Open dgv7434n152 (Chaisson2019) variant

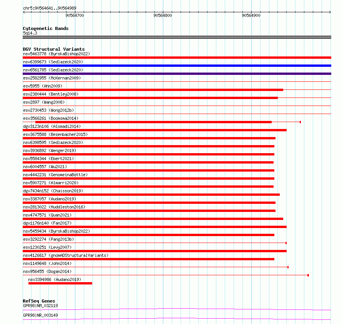(x=53, y=191)
